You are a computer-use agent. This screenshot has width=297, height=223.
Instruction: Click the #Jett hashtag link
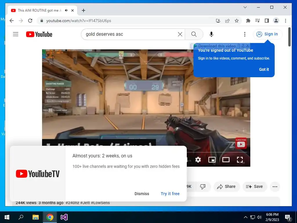[85, 203]
